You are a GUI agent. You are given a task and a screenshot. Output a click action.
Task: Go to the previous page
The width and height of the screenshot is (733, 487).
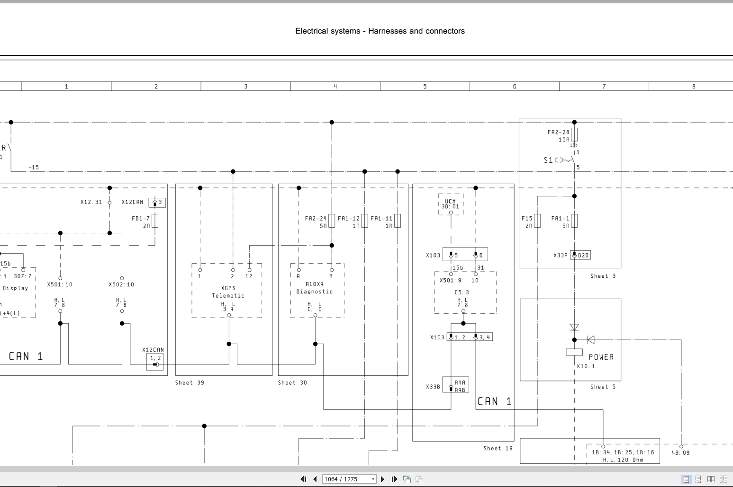[x=315, y=479]
